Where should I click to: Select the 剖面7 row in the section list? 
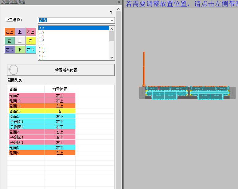coord(26,96)
